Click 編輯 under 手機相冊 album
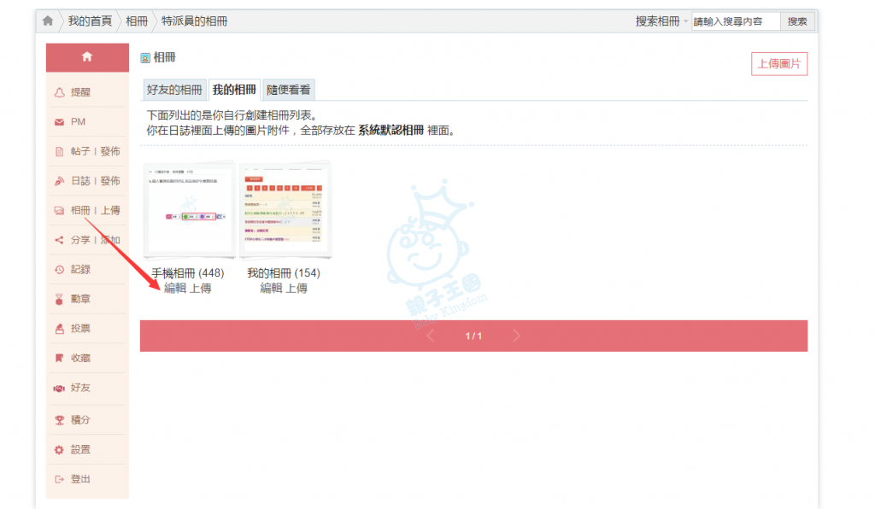 click(174, 289)
